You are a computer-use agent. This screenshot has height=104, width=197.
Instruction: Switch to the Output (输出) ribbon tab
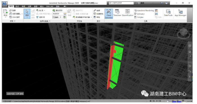[x=42, y=6]
